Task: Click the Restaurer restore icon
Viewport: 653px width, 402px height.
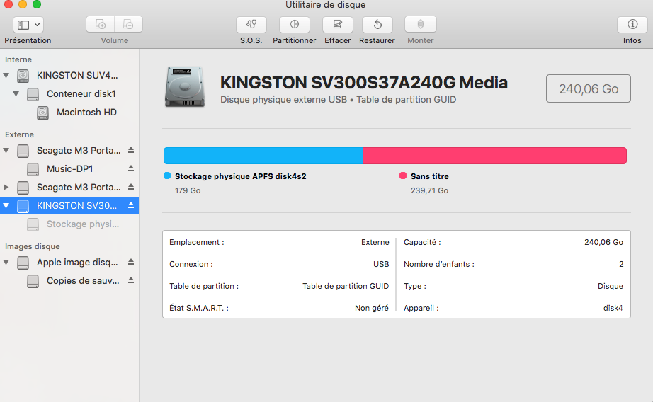Action: pos(377,25)
